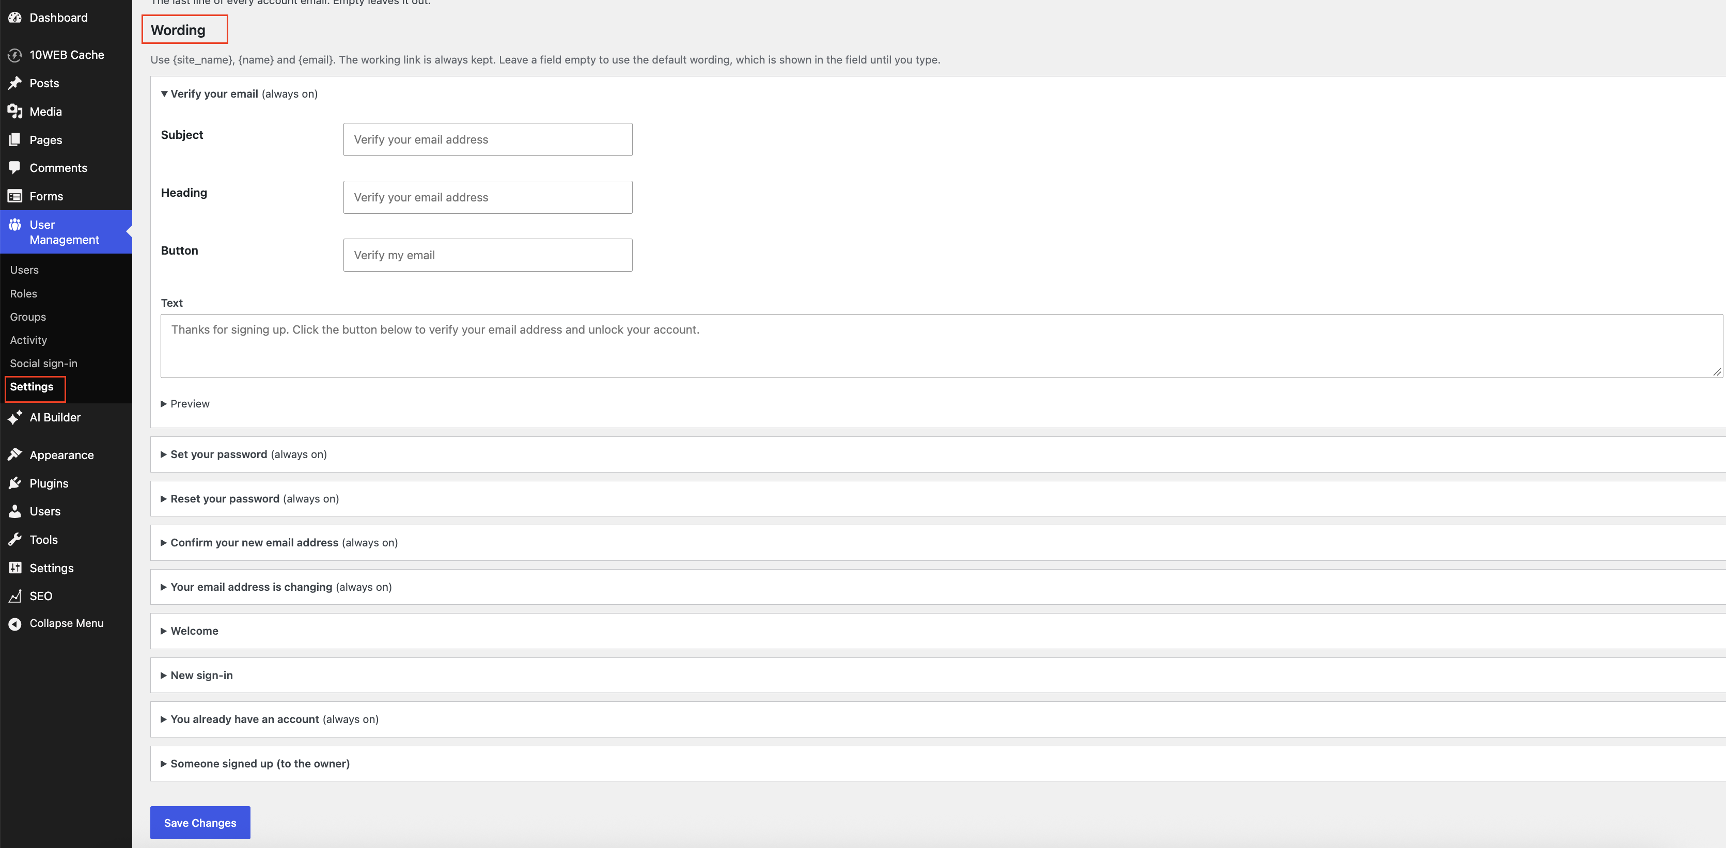Open the Tools menu label
The height and width of the screenshot is (848, 1726).
pyautogui.click(x=43, y=539)
